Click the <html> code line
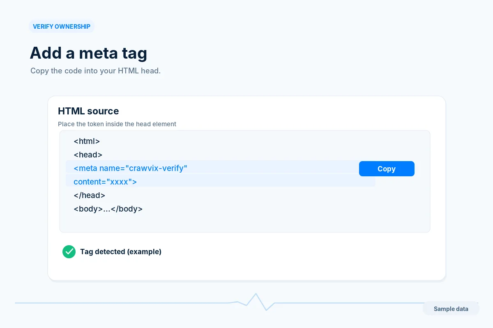The height and width of the screenshot is (328, 493). tap(87, 141)
